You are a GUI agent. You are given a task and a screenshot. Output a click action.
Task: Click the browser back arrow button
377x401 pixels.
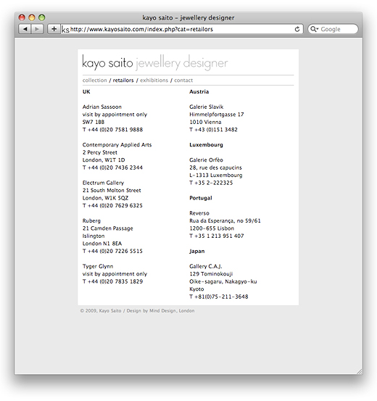tap(25, 29)
